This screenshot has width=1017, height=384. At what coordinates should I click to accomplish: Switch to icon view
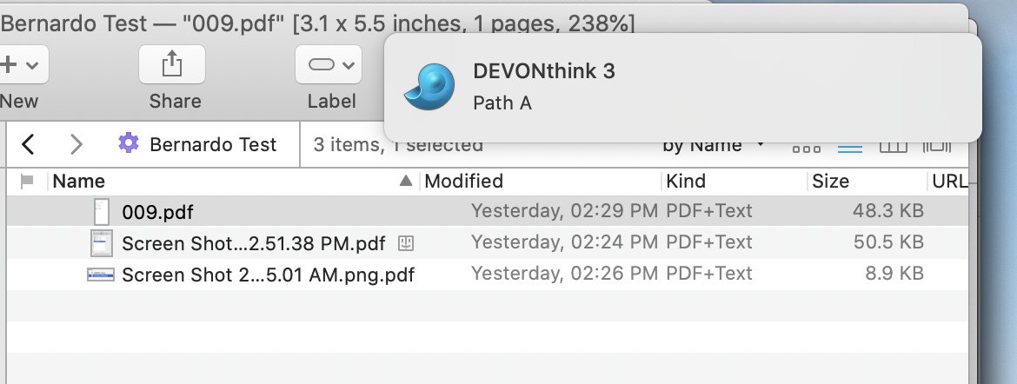pyautogui.click(x=807, y=147)
